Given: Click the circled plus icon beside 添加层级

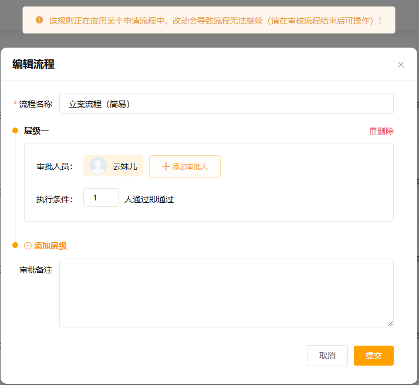Looking at the screenshot, I should point(28,246).
